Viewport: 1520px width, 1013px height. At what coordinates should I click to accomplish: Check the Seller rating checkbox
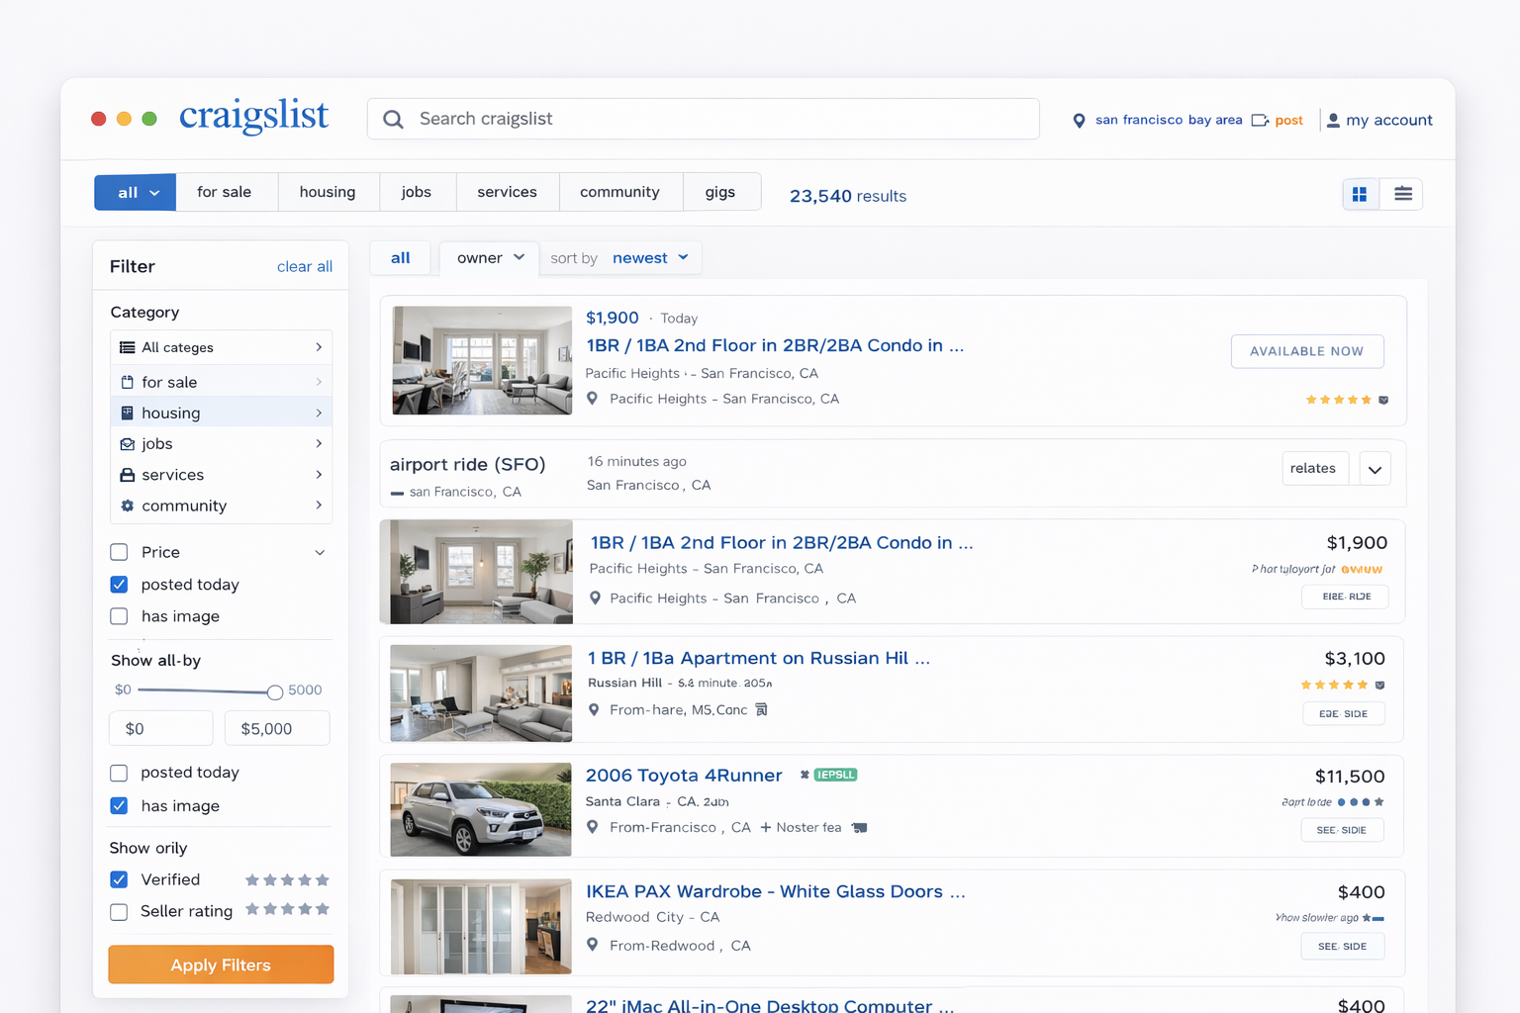pos(119,911)
